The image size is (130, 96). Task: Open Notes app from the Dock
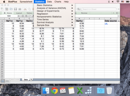[71, 91]
